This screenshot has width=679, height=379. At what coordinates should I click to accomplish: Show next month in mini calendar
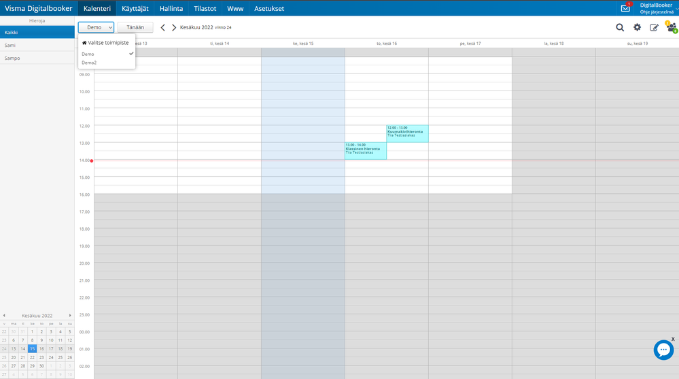[x=70, y=315]
